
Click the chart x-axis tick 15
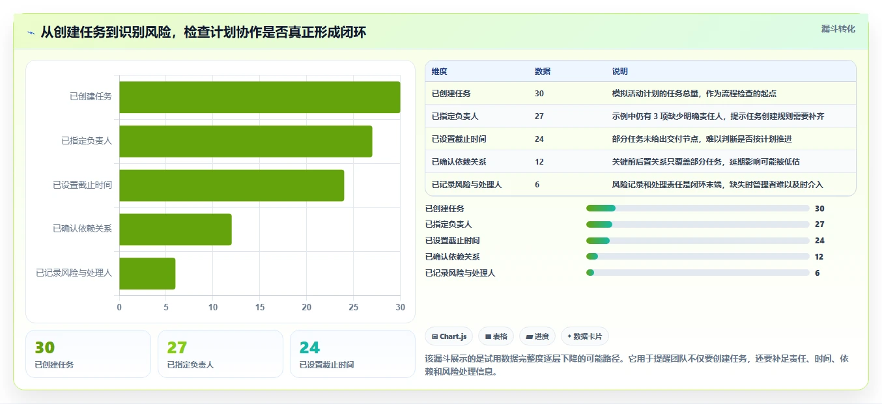pyautogui.click(x=260, y=307)
